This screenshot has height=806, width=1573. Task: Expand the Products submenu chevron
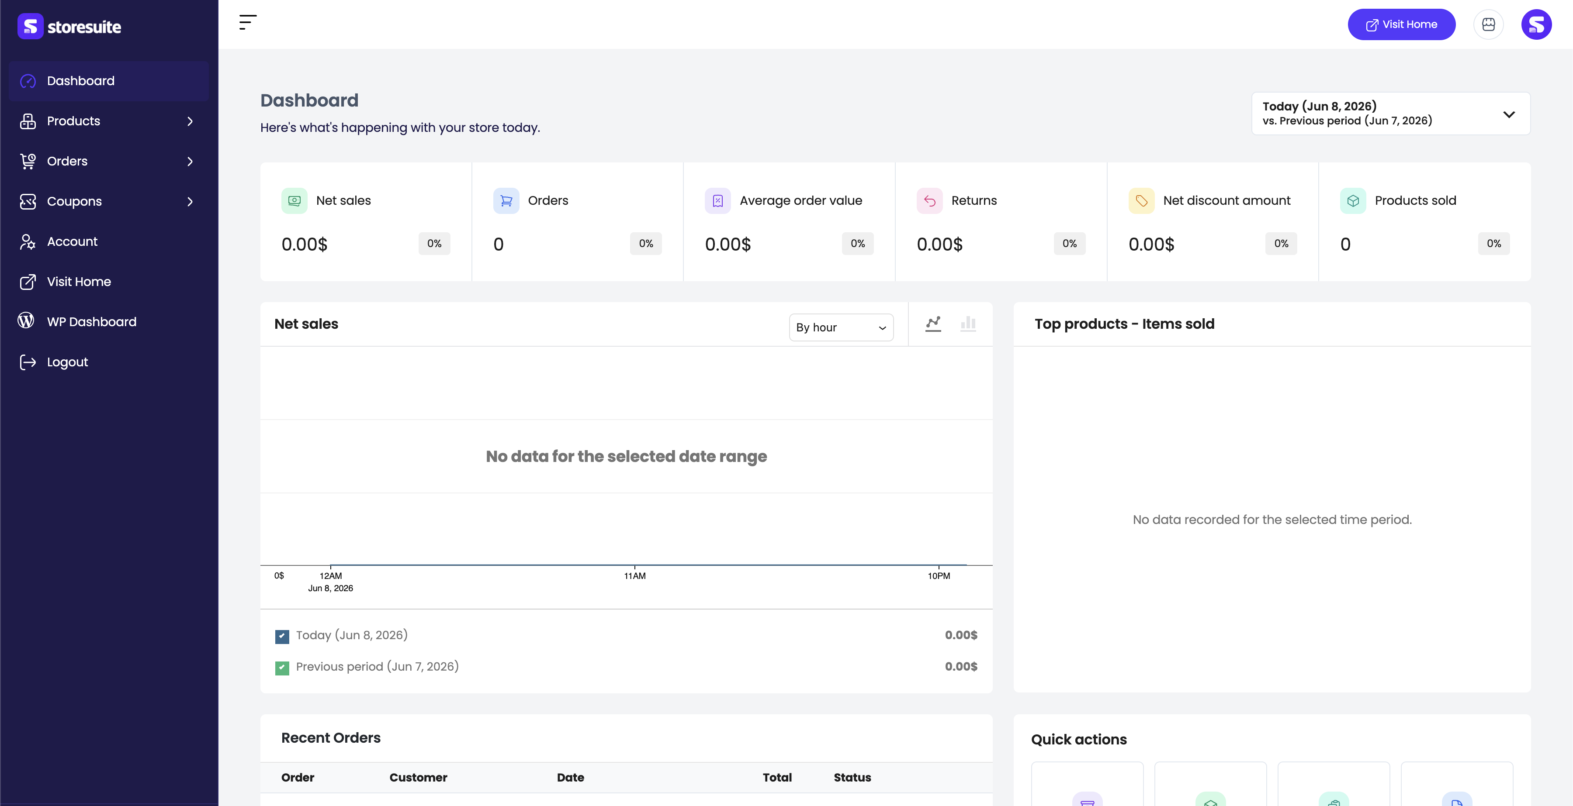point(190,121)
